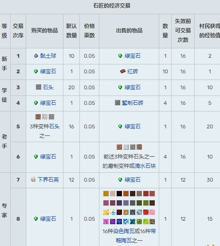The width and height of the screenshot is (220, 246).
Task: Click the yellow glazed terracotta swatch
Action: pos(106,212)
